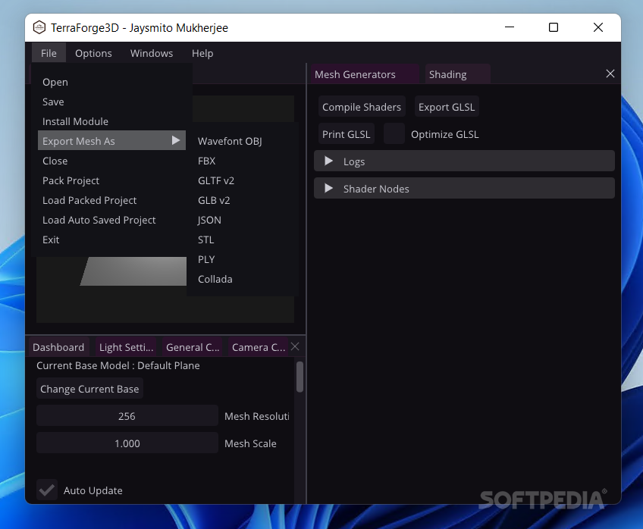
Task: Select Load Packed Project entry
Action: 111,200
